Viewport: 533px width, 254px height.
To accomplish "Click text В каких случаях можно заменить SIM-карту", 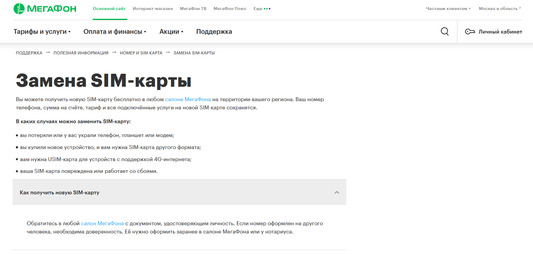I will click(x=74, y=121).
